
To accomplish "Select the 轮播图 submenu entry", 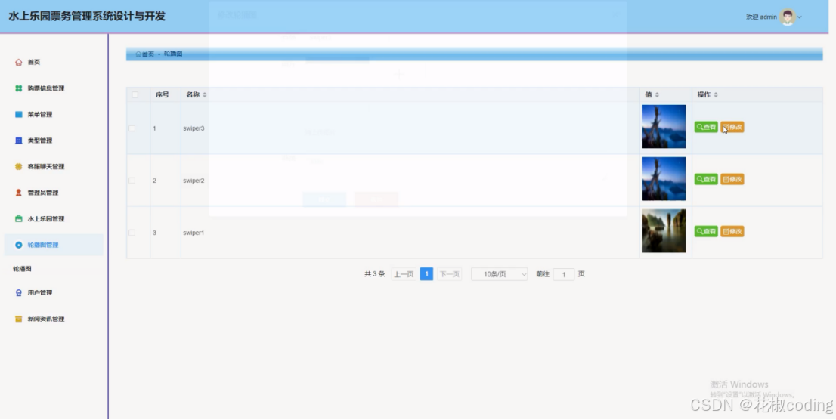I will [23, 269].
